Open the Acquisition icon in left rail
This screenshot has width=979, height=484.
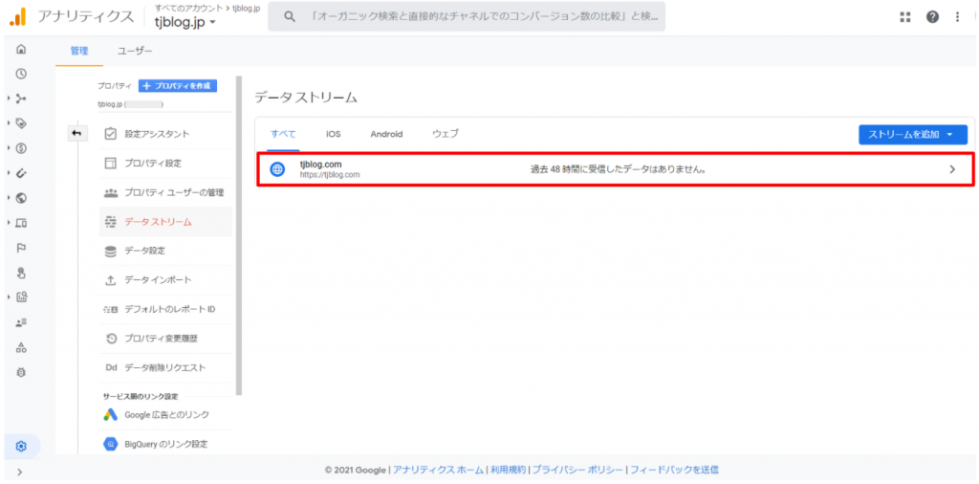click(x=21, y=99)
